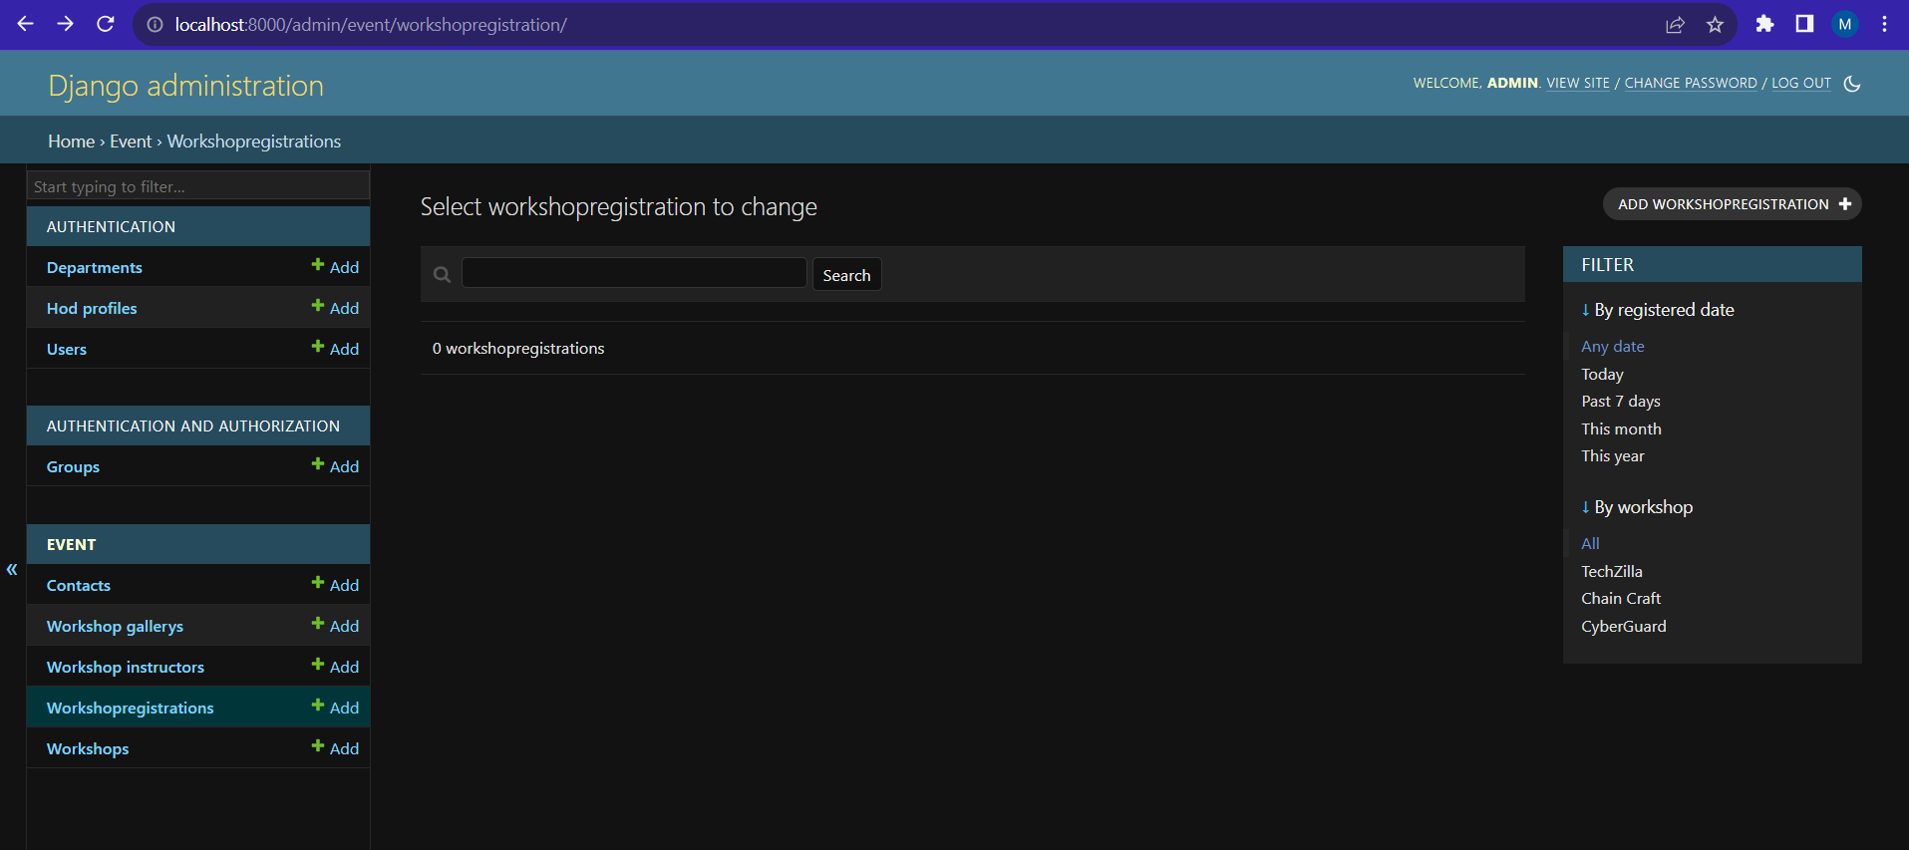Go forward using the browser forward arrow
The image size is (1909, 850).
coord(65,24)
